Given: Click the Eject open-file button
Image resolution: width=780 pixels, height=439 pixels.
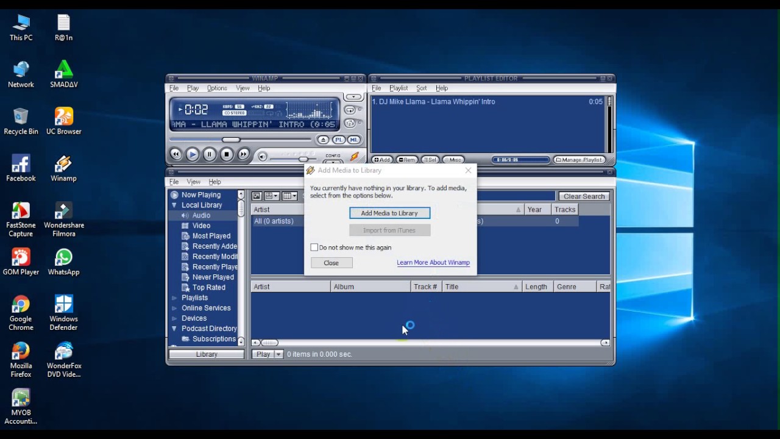Looking at the screenshot, I should point(324,140).
